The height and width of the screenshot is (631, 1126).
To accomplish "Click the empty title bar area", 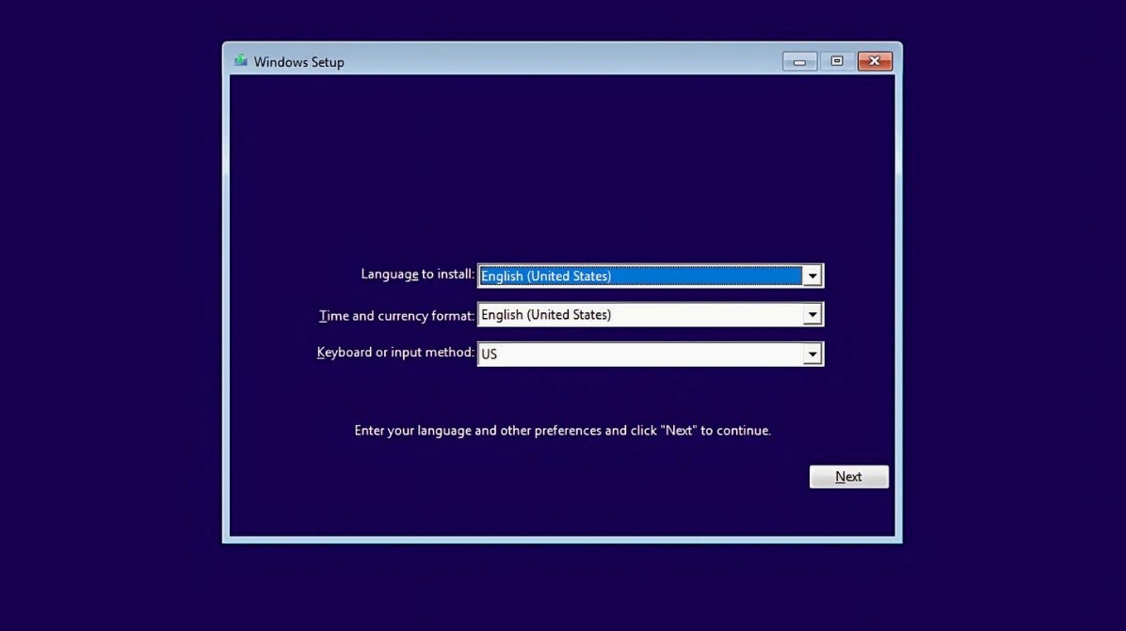I will 565,61.
